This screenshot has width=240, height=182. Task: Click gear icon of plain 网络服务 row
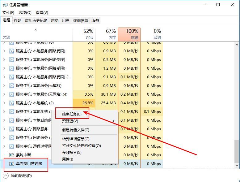(12, 129)
